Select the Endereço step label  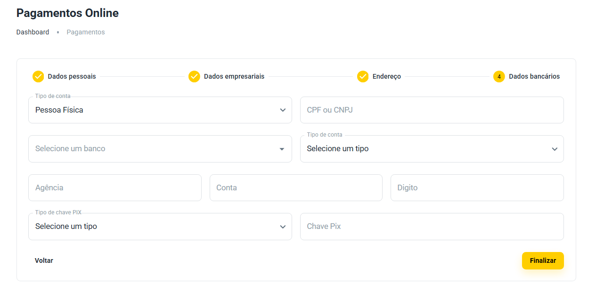tap(386, 76)
